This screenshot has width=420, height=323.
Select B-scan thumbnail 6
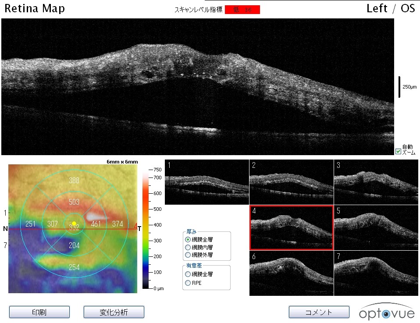(x=291, y=273)
